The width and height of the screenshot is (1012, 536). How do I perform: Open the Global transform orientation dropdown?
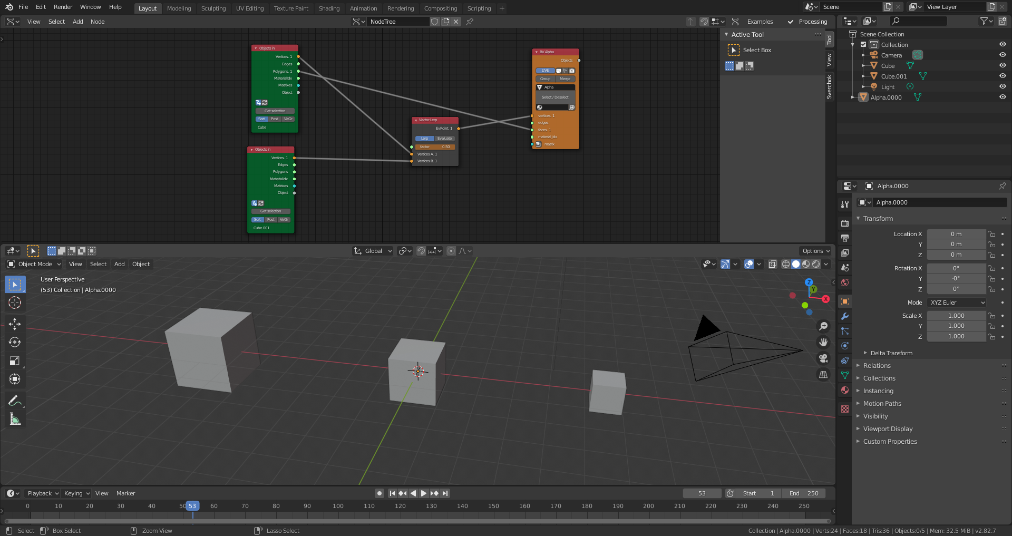[373, 251]
